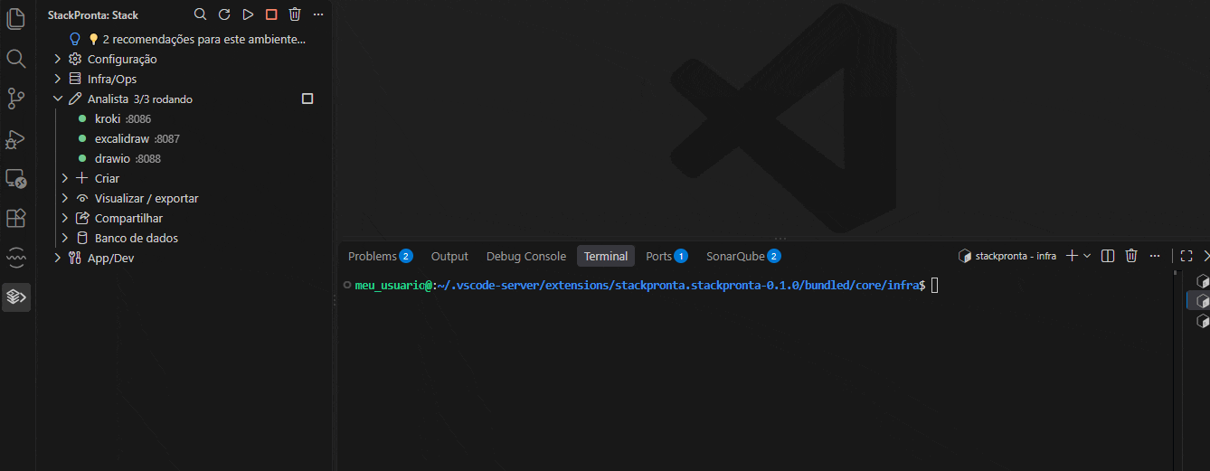Start stack with play icon in header
The height and width of the screenshot is (471, 1210).
(248, 14)
